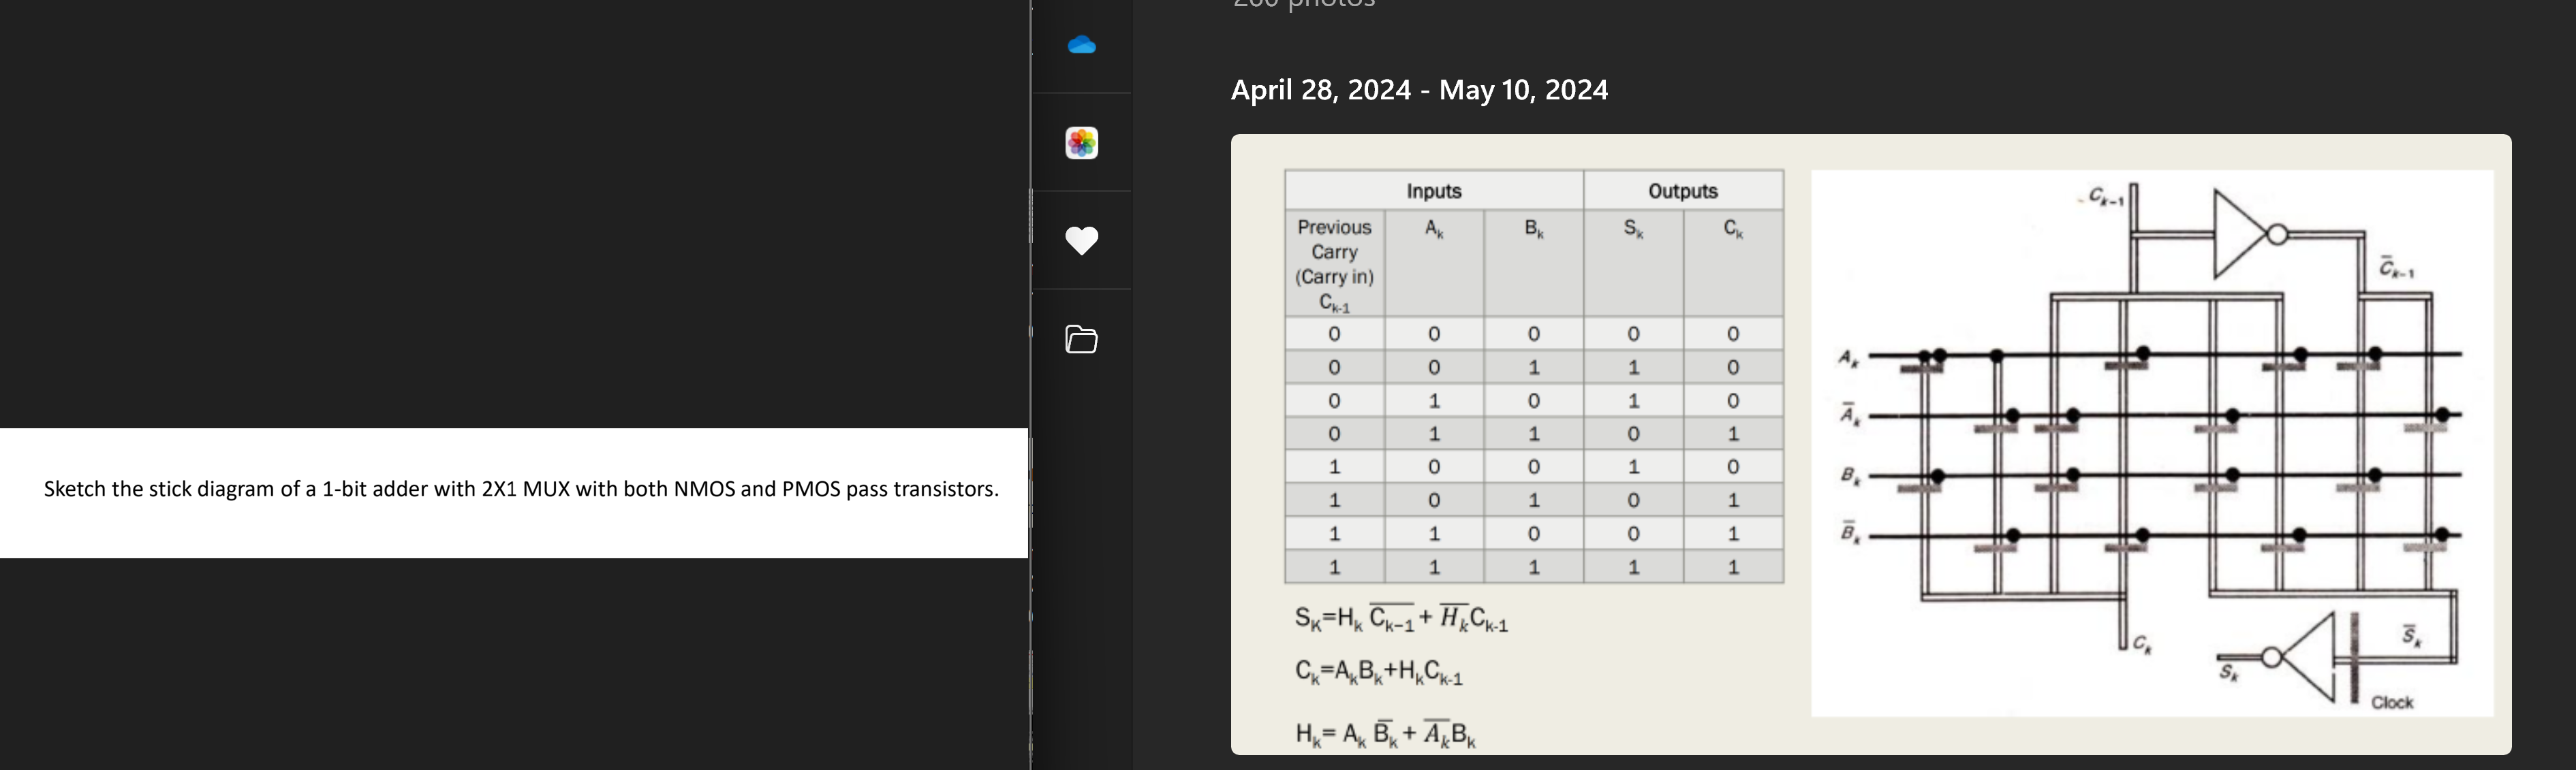
Task: Click the Ak input label on circuit
Action: (1847, 357)
